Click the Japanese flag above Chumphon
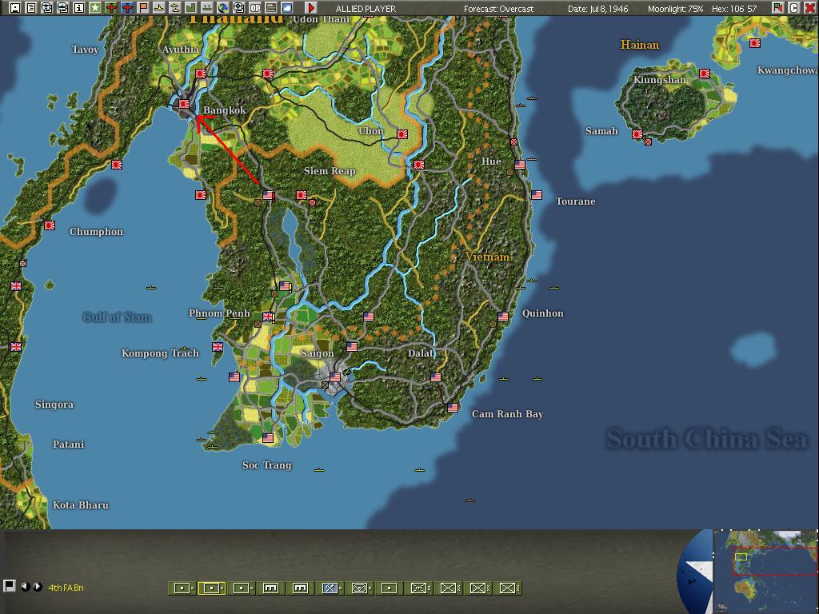The width and height of the screenshot is (819, 614). point(50,225)
